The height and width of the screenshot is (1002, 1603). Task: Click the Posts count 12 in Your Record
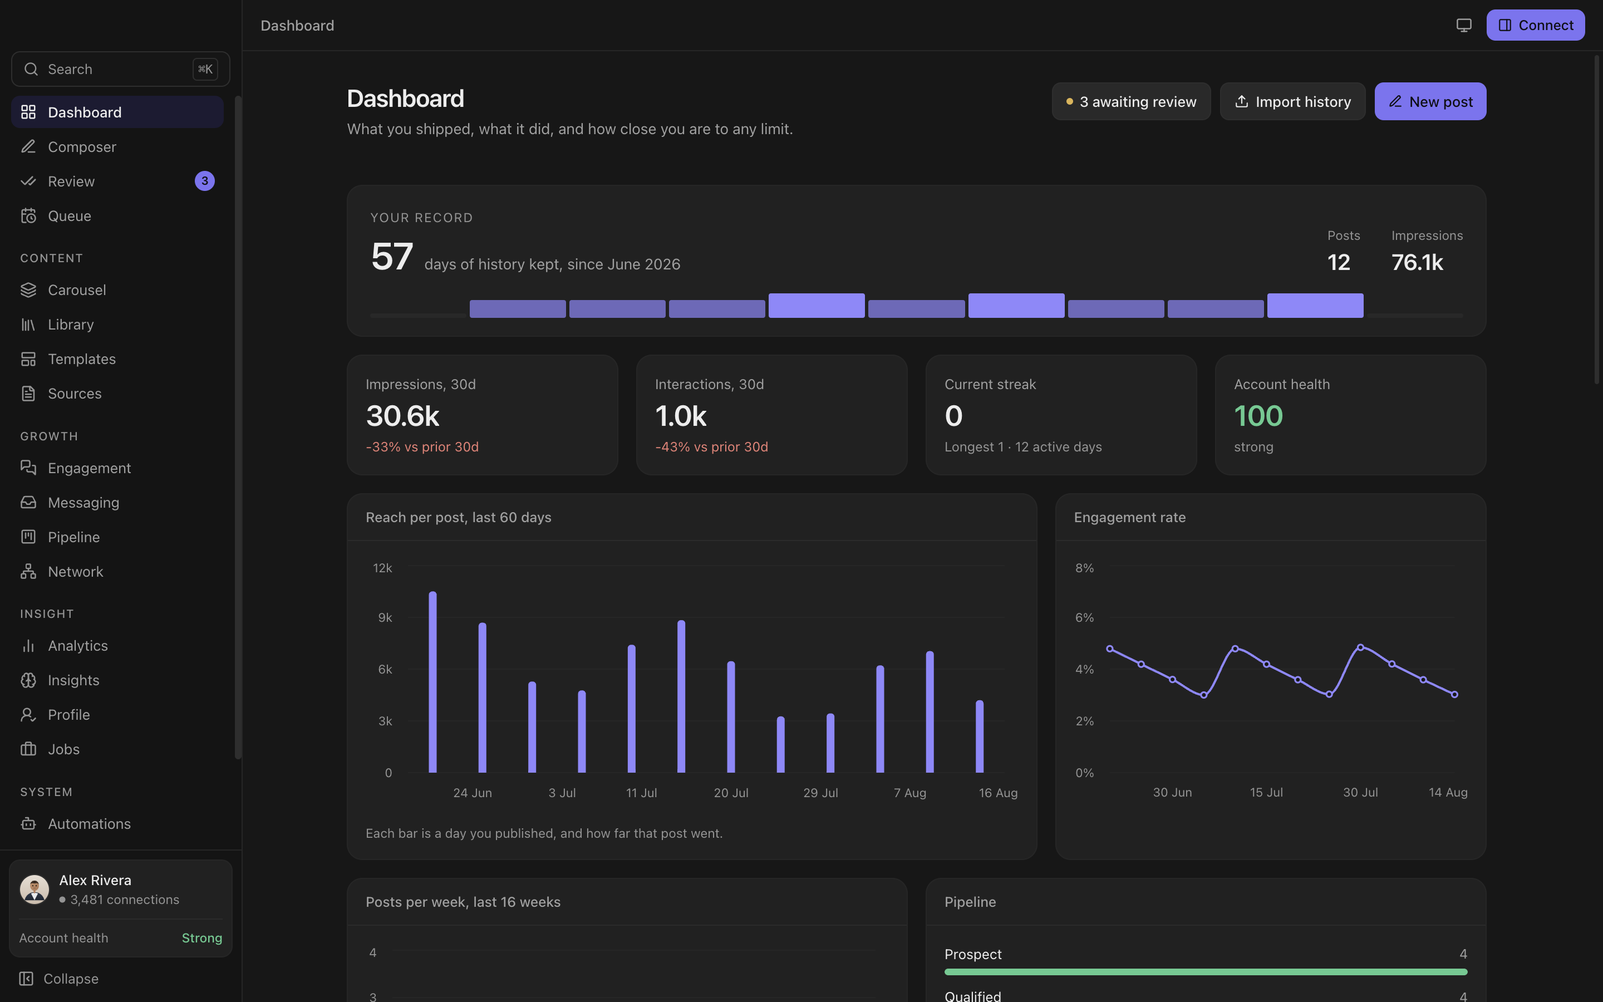(x=1339, y=262)
